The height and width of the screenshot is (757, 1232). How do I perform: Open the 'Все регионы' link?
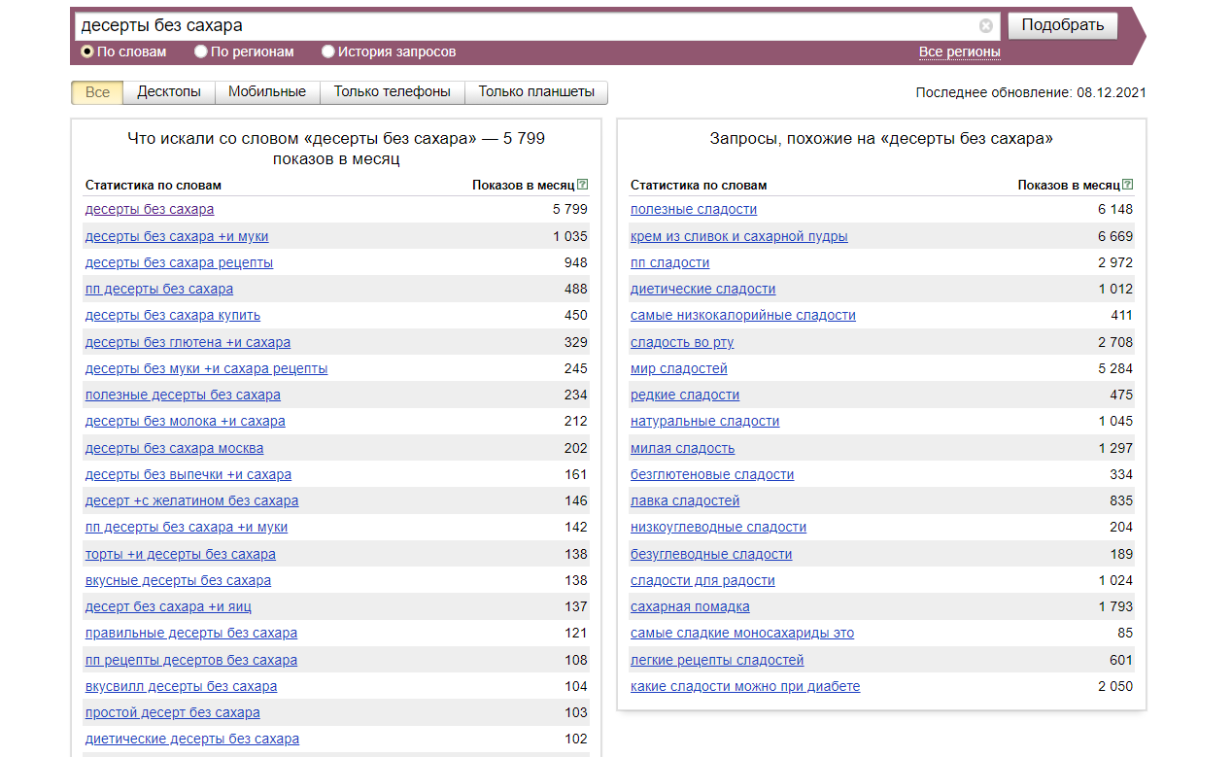[960, 52]
